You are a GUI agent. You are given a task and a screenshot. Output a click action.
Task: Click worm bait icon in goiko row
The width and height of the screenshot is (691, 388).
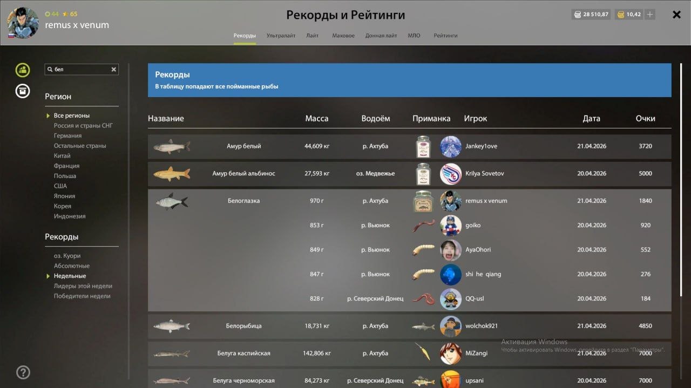tap(424, 226)
